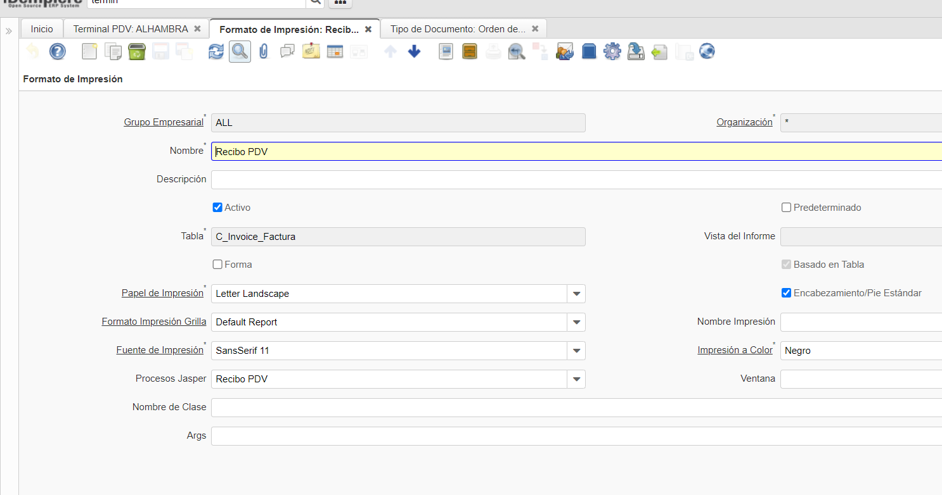This screenshot has height=495, width=942.
Task: Refresh the record with blue arrows icon
Action: click(x=216, y=51)
